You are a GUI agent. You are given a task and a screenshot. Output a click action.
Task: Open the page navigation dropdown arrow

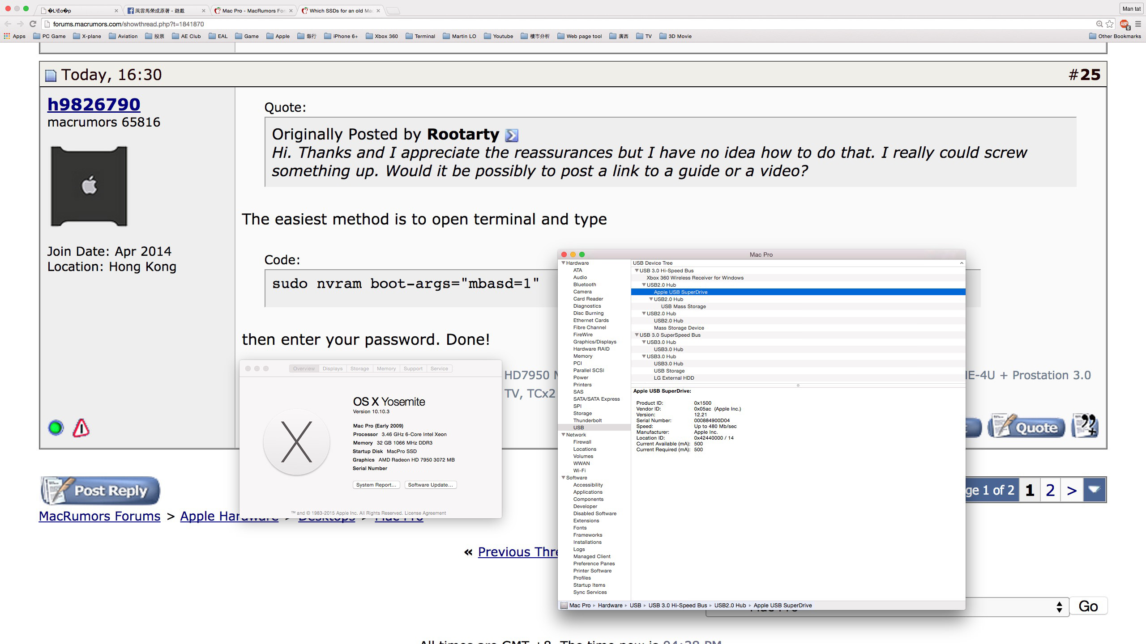click(x=1094, y=490)
